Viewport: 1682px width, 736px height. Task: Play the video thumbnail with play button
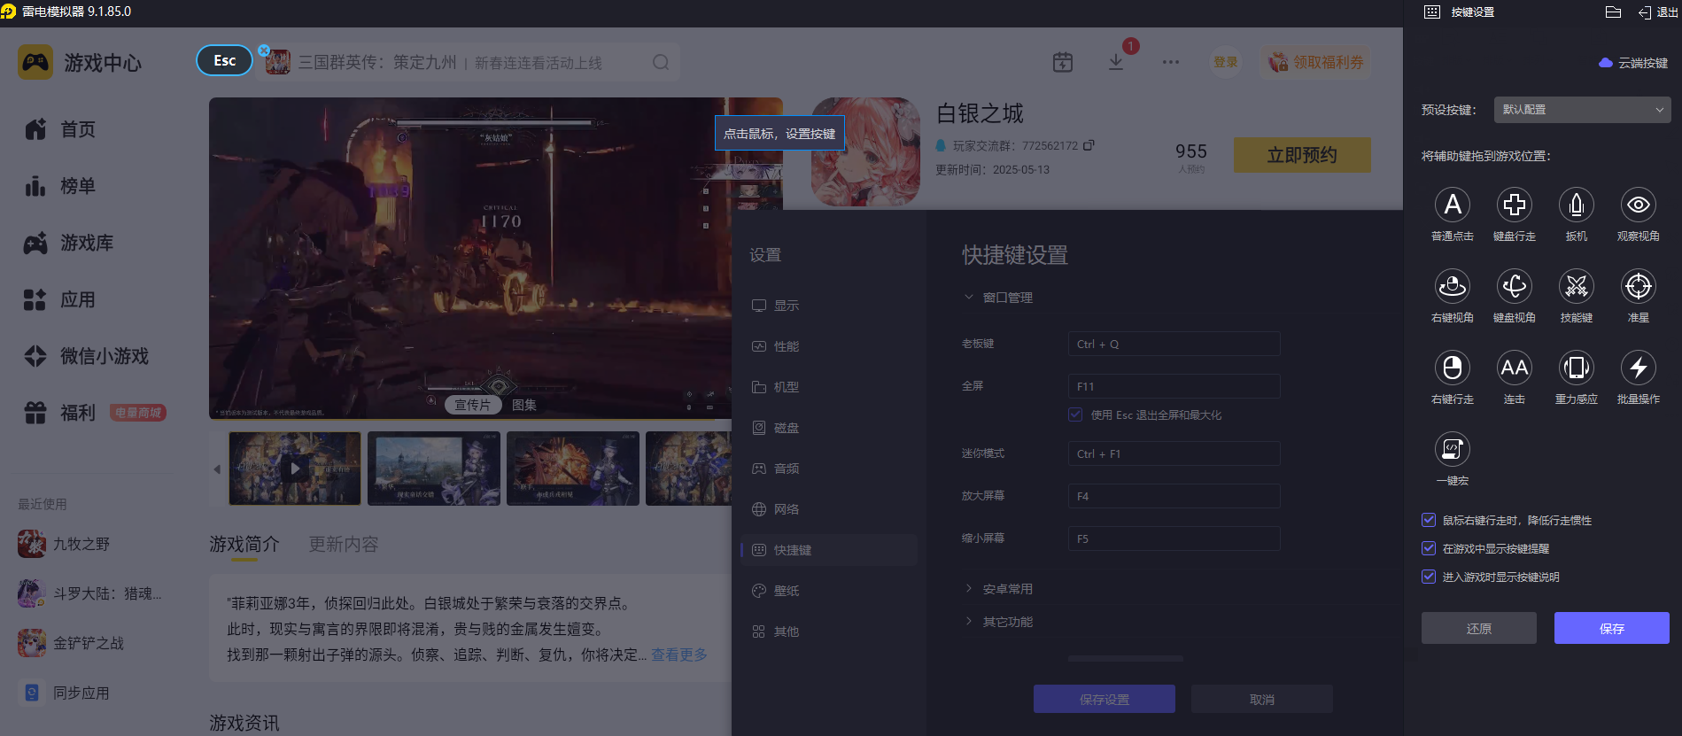(x=295, y=469)
